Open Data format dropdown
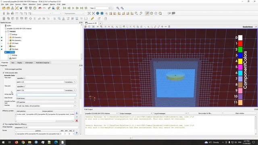 (46, 98)
